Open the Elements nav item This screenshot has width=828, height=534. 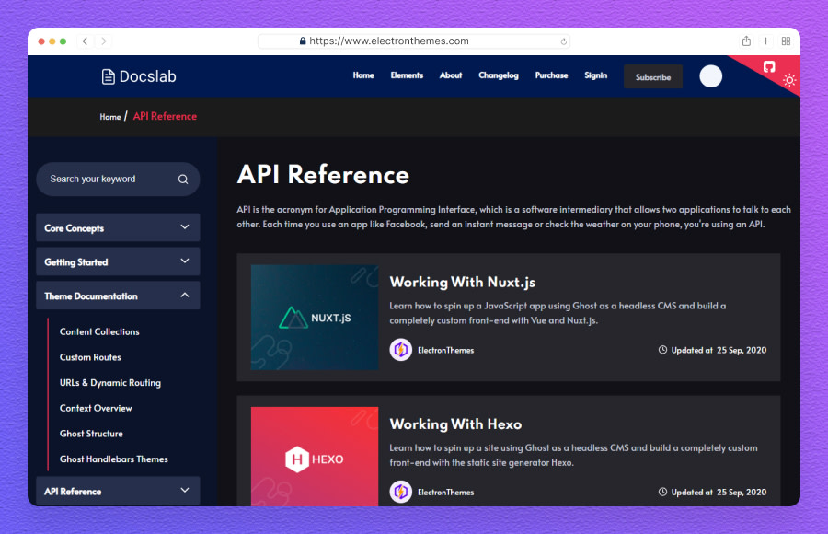click(407, 75)
